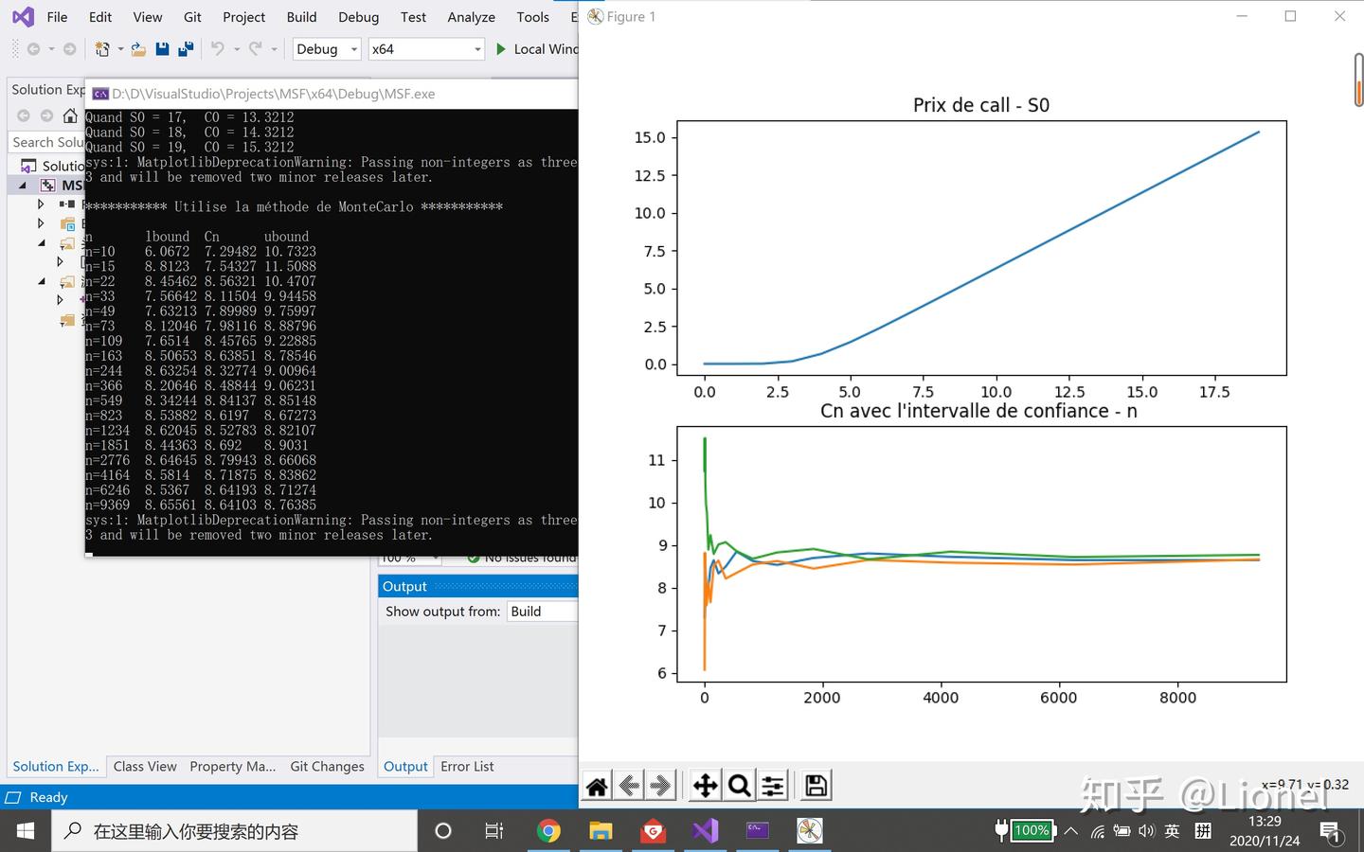This screenshot has height=852, width=1364.
Task: Switch input language via 英 indicator
Action: point(1172,830)
